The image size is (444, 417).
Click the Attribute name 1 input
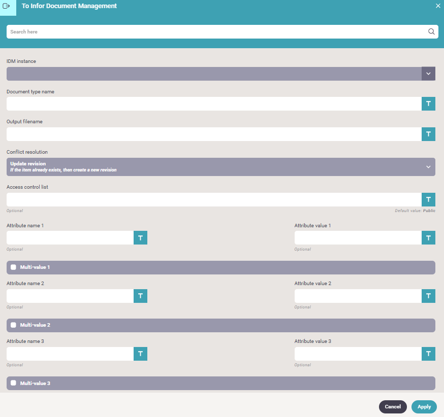pos(70,238)
